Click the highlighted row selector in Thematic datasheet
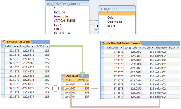The width and height of the screenshot is (181, 109). pos(102,88)
